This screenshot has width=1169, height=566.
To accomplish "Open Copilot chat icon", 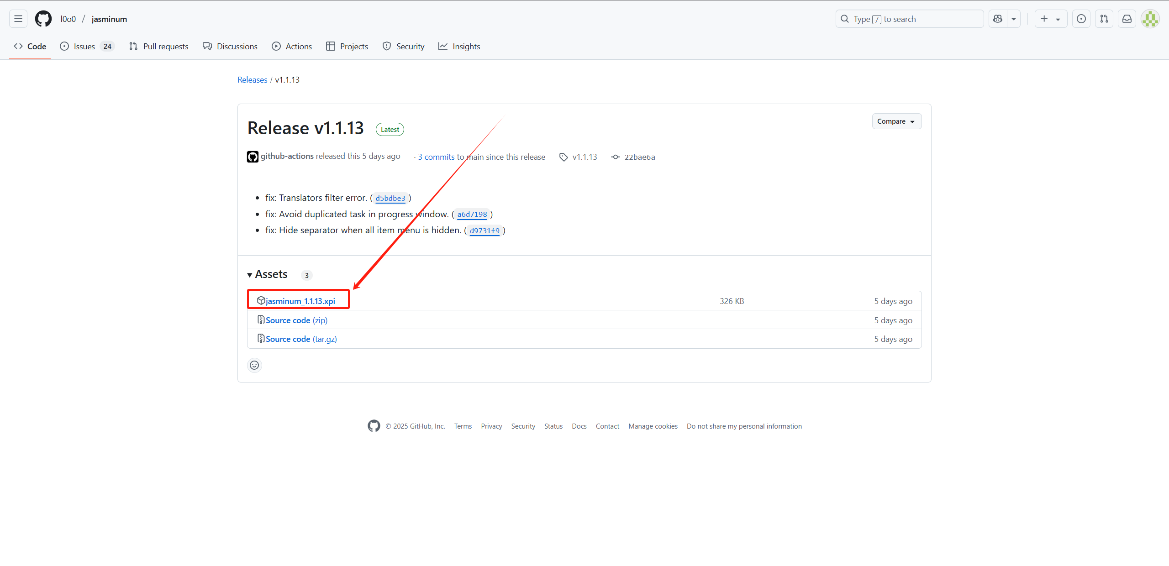I will pyautogui.click(x=998, y=19).
